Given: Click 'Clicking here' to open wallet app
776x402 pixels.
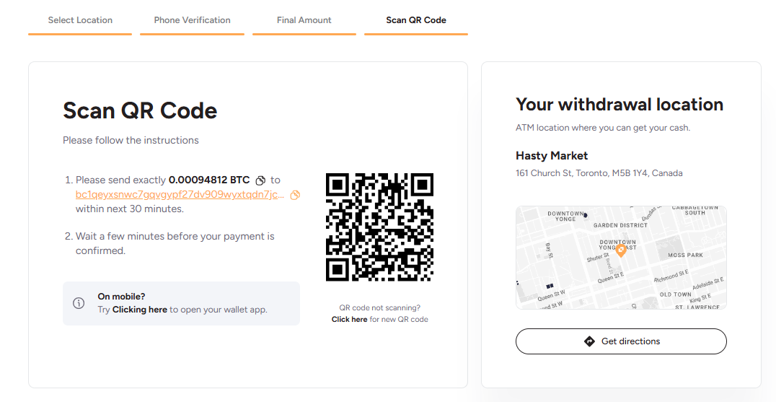Looking at the screenshot, I should (140, 310).
